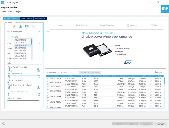
Task: Select STM32F103R6 from the dropdown list
Action: click(x=23, y=53)
